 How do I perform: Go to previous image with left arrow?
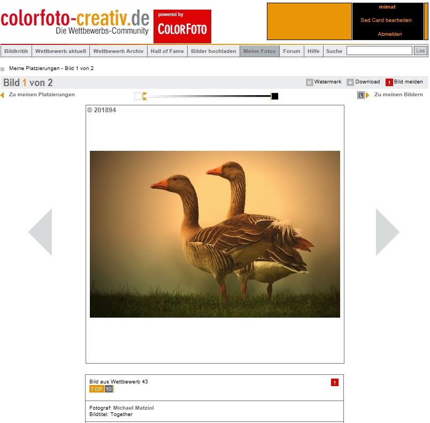point(40,232)
